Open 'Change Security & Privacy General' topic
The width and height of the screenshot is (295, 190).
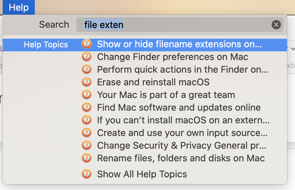click(182, 146)
